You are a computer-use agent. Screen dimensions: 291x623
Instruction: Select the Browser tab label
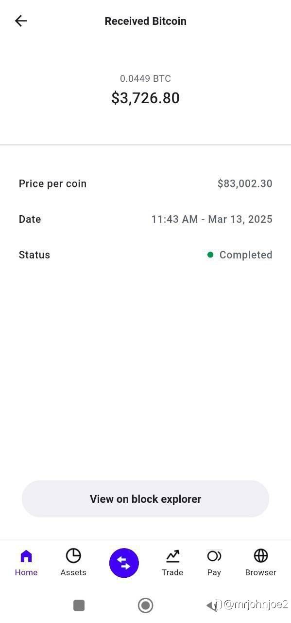(x=261, y=572)
